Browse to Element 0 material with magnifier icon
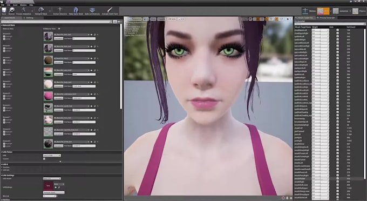The width and height of the screenshot is (367, 201). coord(95,35)
